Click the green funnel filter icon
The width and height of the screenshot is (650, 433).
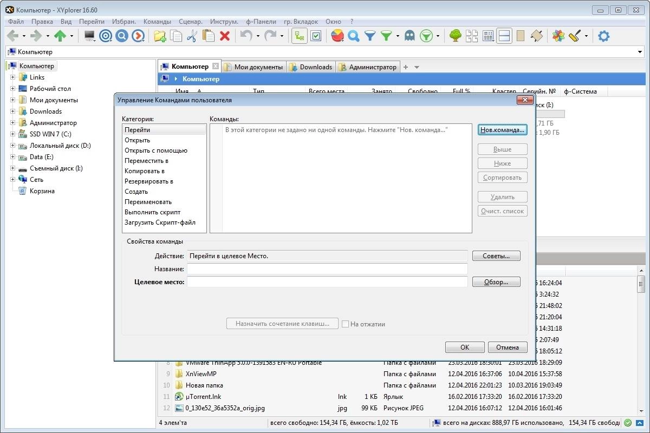(386, 36)
